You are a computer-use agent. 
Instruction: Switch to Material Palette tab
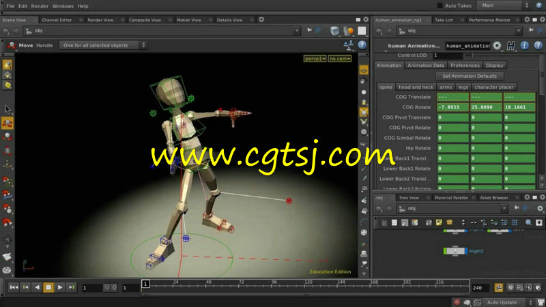pyautogui.click(x=451, y=198)
